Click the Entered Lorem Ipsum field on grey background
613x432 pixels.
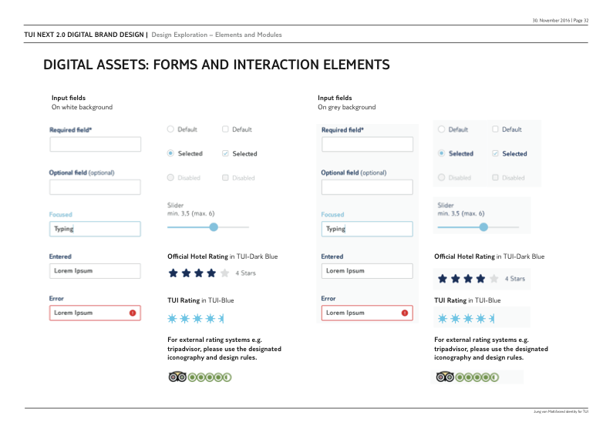[x=367, y=271]
